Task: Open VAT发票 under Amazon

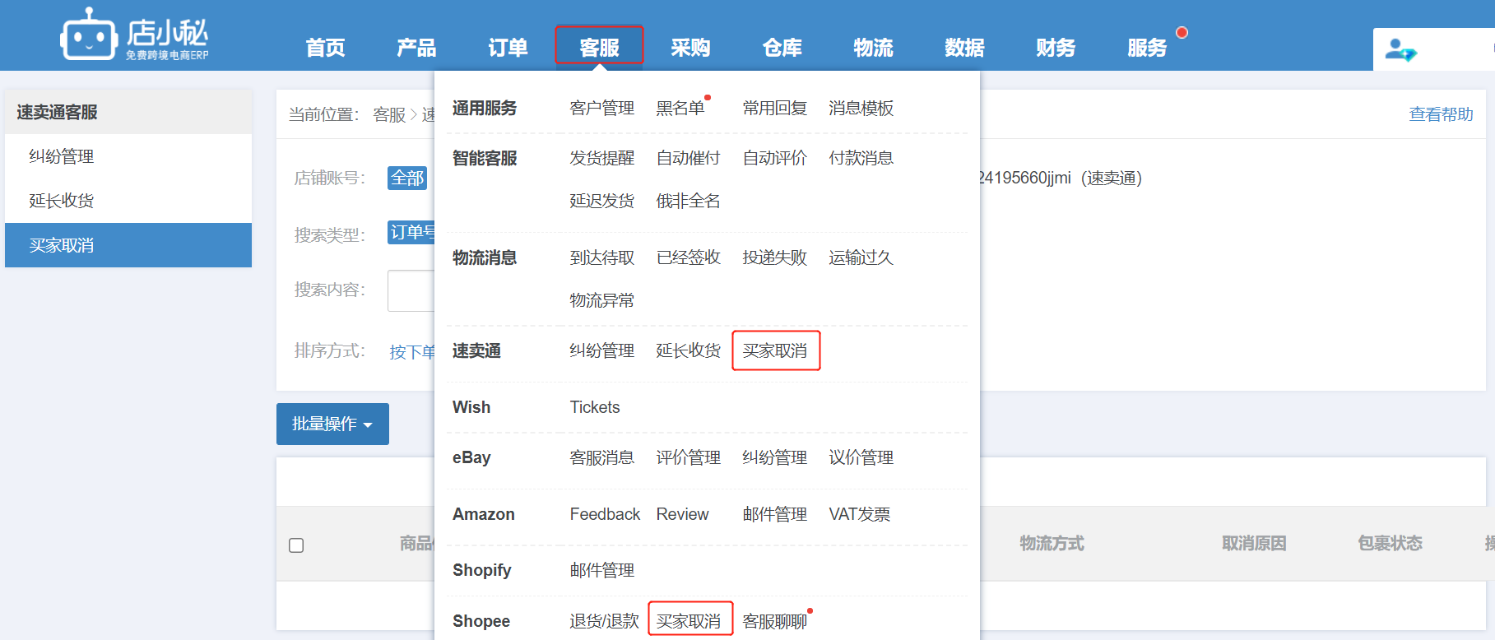Action: tap(860, 514)
